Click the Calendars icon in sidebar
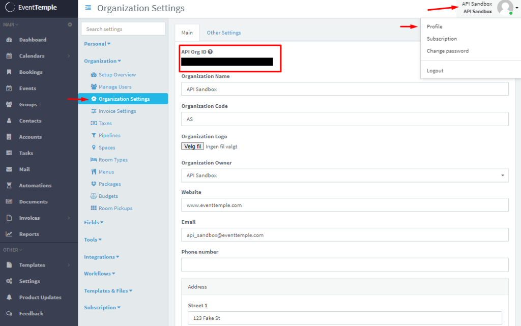The width and height of the screenshot is (521, 326). 9,56
